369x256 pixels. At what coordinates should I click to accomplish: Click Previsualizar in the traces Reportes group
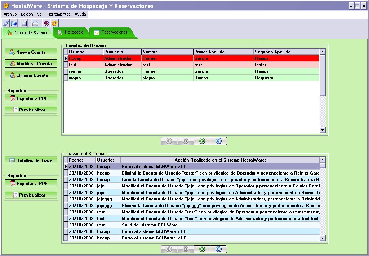(31, 195)
